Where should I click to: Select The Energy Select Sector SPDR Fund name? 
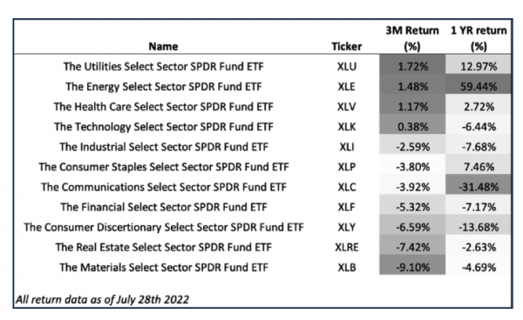click(164, 86)
